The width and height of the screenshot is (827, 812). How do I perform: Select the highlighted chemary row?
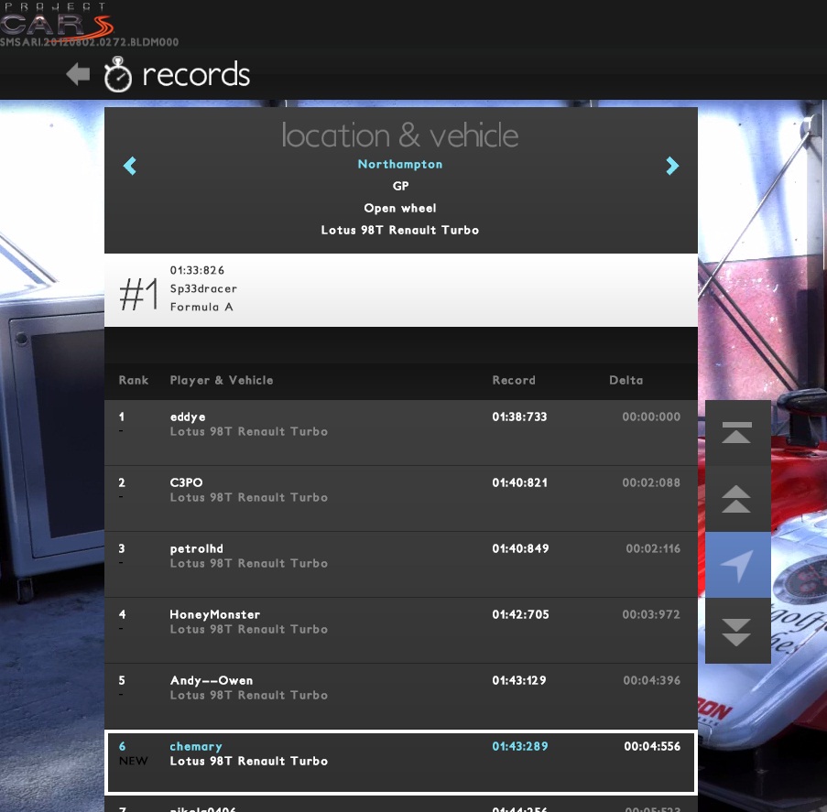401,763
